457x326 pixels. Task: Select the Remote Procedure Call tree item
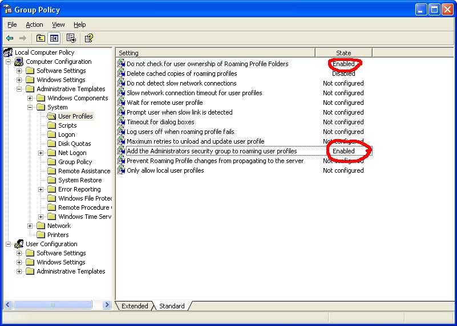click(85, 207)
